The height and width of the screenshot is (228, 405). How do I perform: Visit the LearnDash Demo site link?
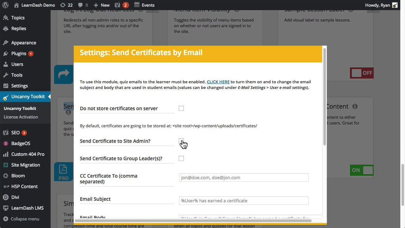point(34,5)
